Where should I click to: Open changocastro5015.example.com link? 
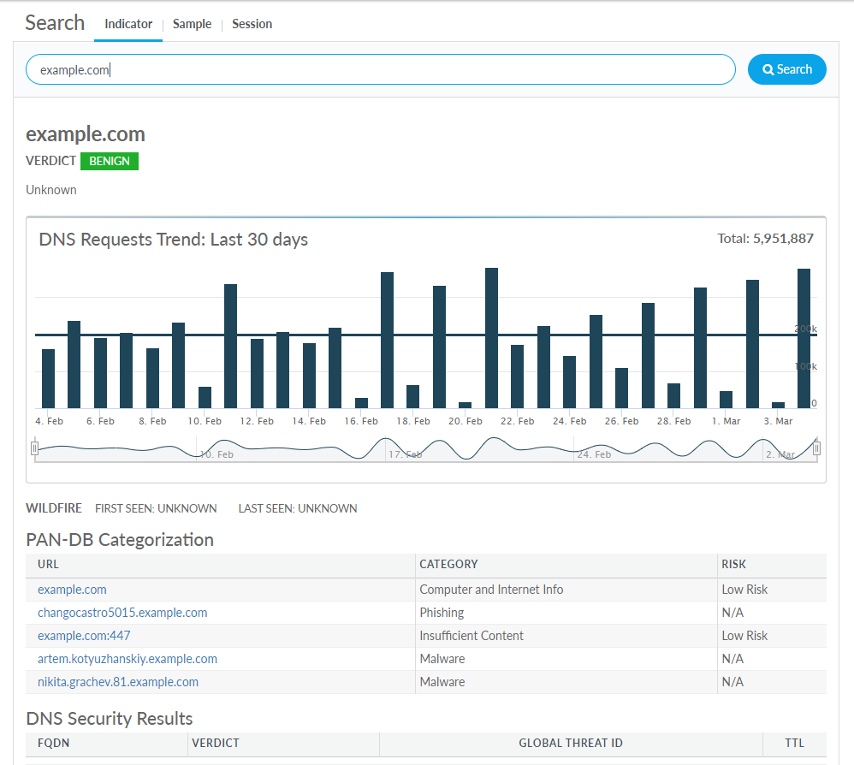pyautogui.click(x=122, y=613)
